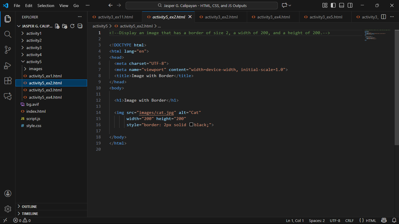Image resolution: width=399 pixels, height=224 pixels.
Task: Click the Refresh Explorer icon
Action: pyautogui.click(x=72, y=26)
